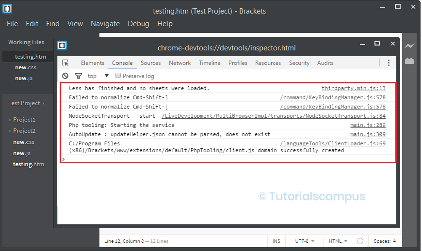Screen dimensions: 422x251
Task: Open the Navigate menu
Action: 105,24
